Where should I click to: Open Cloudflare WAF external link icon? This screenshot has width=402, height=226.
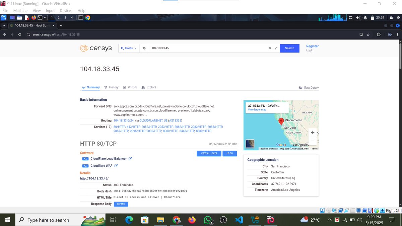click(116, 166)
